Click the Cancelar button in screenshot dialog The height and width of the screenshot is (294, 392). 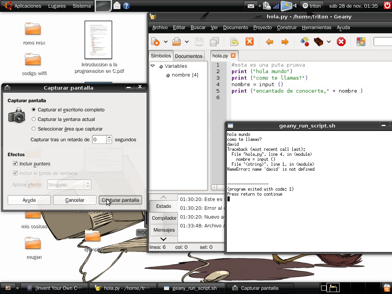(x=75, y=200)
